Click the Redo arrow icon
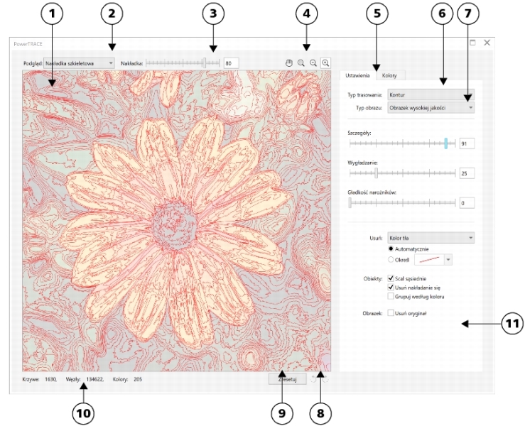This screenshot has height=426, width=525. [x=325, y=379]
